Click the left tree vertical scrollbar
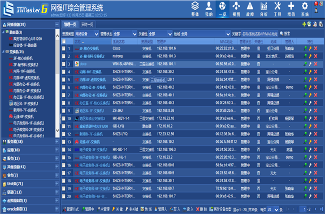This screenshot has height=214, width=325. coord(58,83)
